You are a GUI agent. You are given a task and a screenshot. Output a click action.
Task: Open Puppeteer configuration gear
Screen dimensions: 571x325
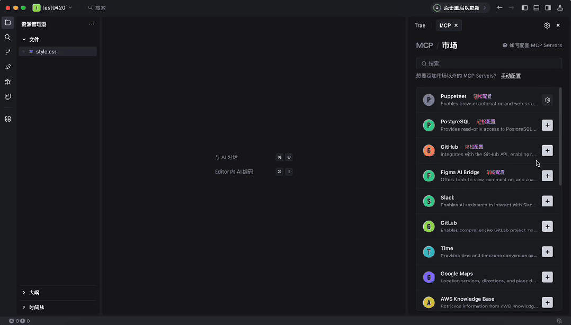click(x=547, y=100)
